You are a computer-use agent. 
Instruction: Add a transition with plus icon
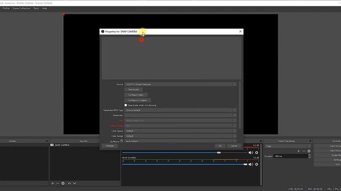(x=298, y=151)
